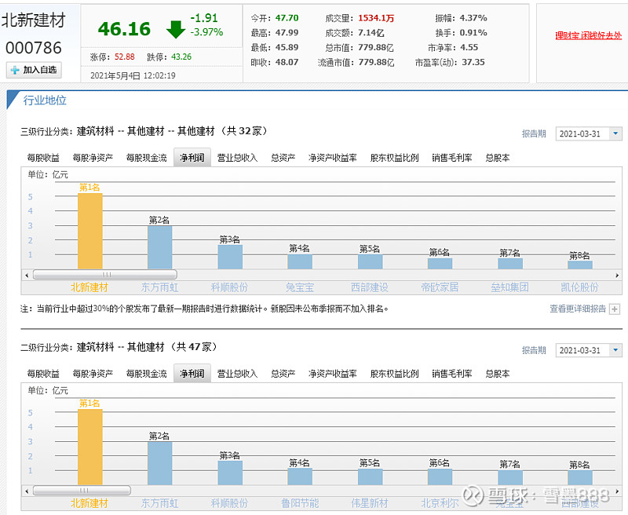Viewport: 628px width, 515px height.
Task: Open report period dropdown in 二级行业 section
Action: pos(615,350)
